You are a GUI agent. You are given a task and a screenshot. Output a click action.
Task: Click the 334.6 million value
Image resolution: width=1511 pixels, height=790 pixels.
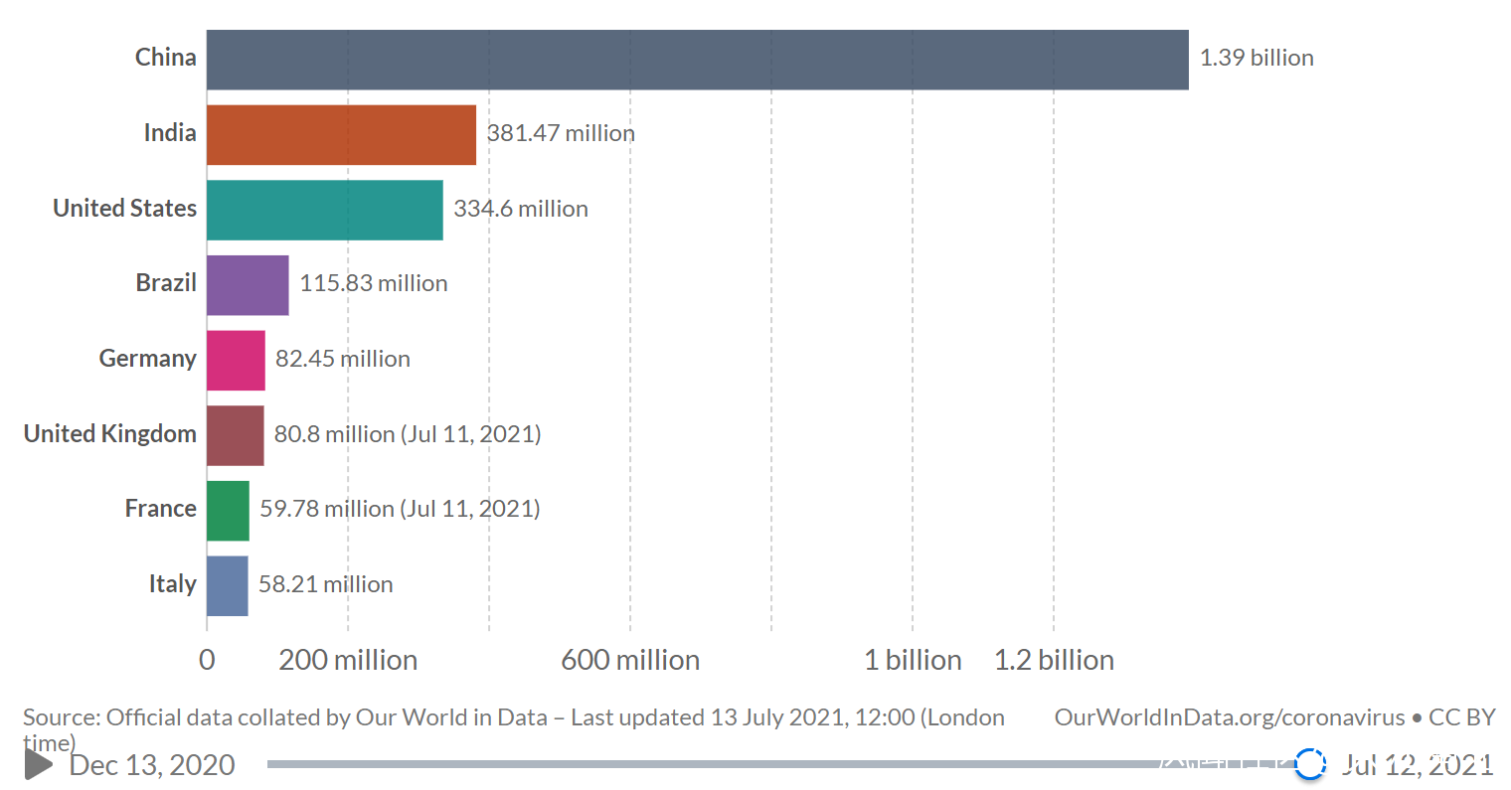521,209
